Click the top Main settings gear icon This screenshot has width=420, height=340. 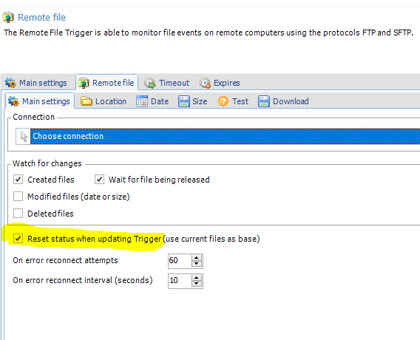10,83
